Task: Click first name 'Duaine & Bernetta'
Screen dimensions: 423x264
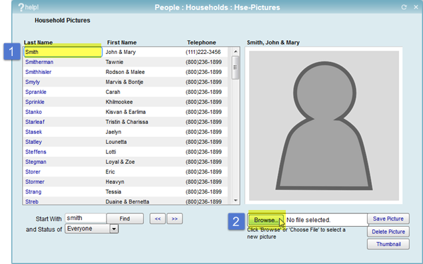Action: click(127, 201)
